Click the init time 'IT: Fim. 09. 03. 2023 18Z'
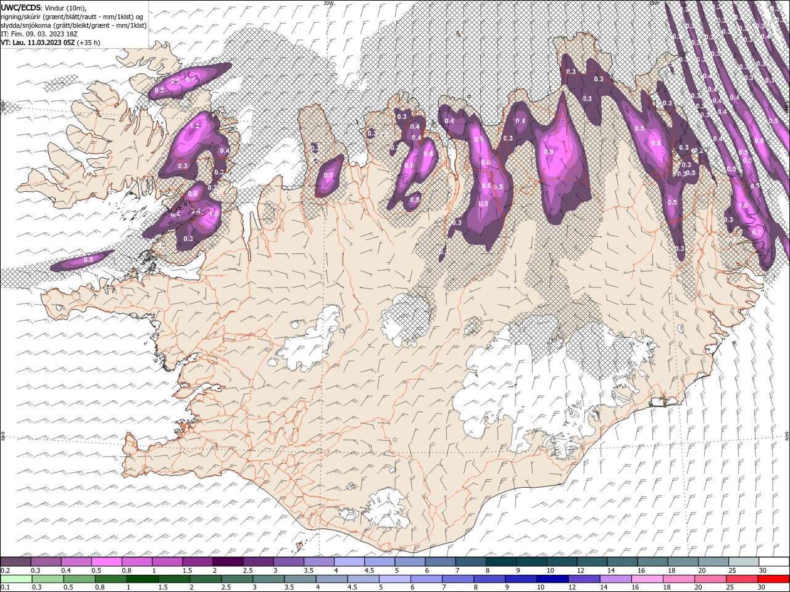This screenshot has width=790, height=592. (38, 34)
